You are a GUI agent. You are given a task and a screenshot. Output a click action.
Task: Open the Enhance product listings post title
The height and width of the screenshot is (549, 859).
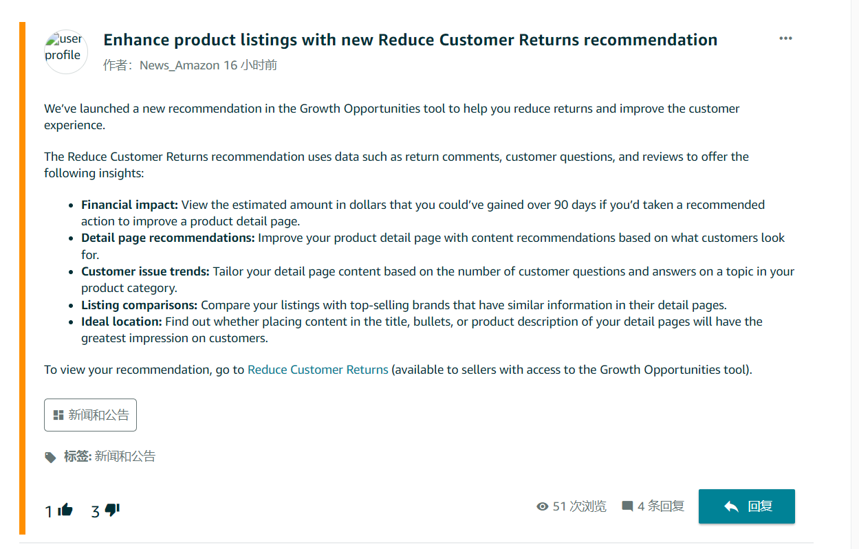click(x=410, y=40)
